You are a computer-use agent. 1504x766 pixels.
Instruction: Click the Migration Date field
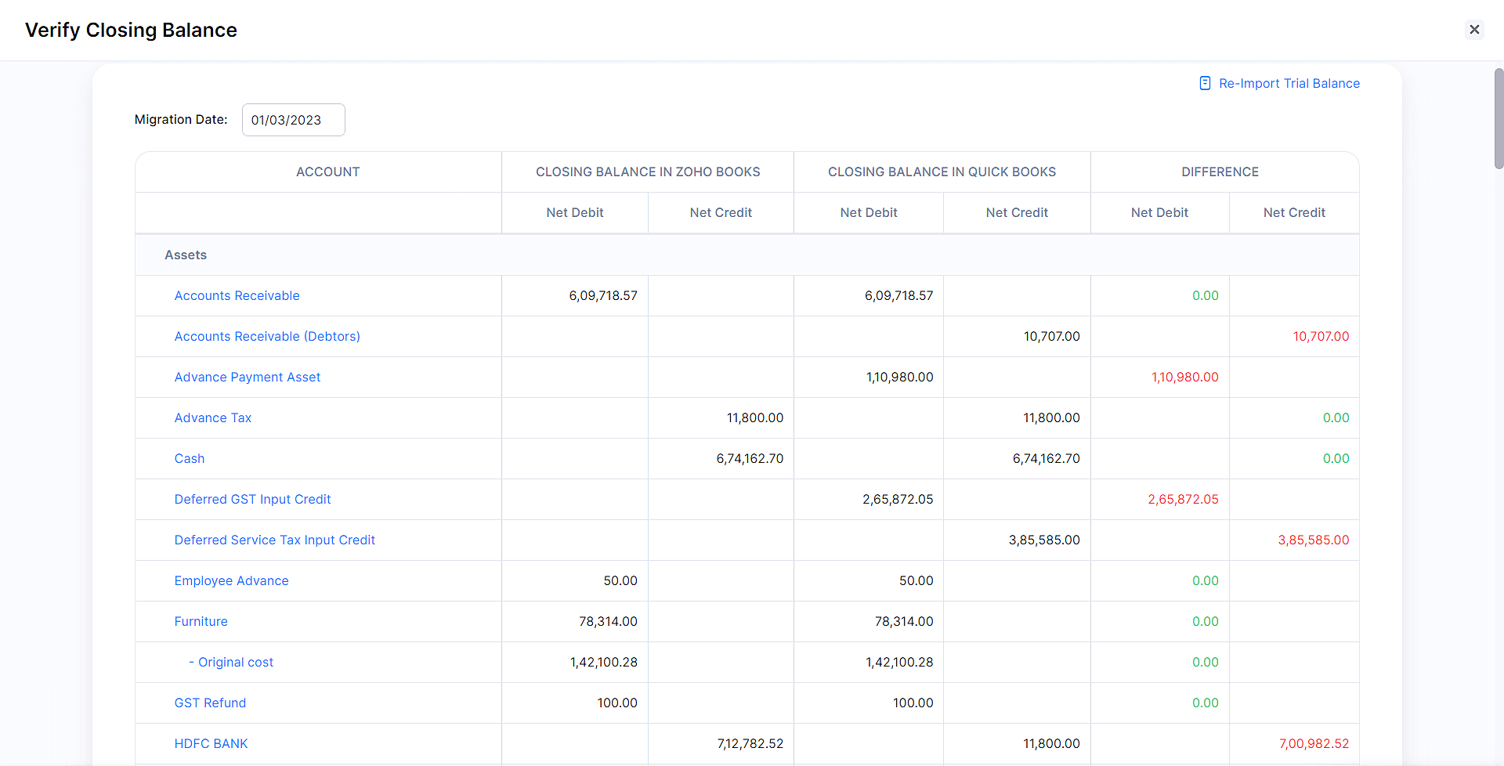(293, 119)
